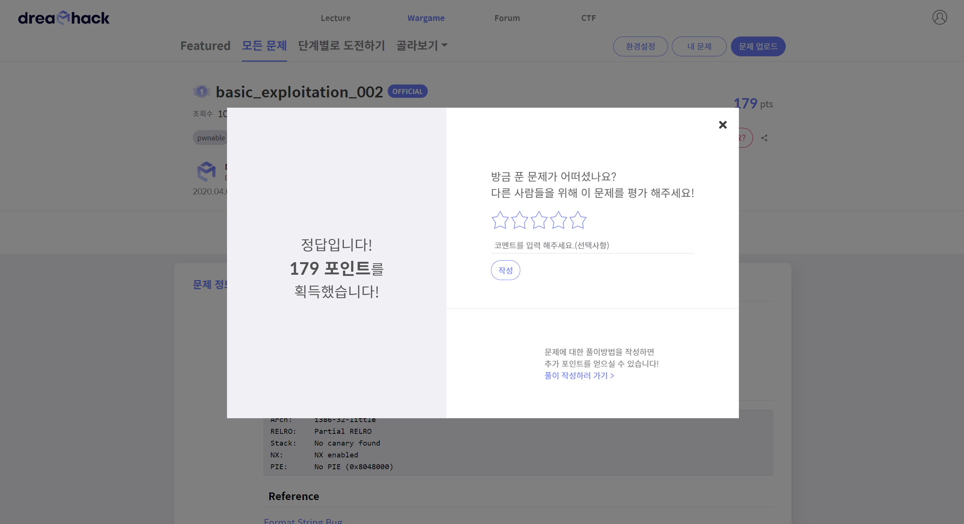
Task: Click the comment input field
Action: 592,245
